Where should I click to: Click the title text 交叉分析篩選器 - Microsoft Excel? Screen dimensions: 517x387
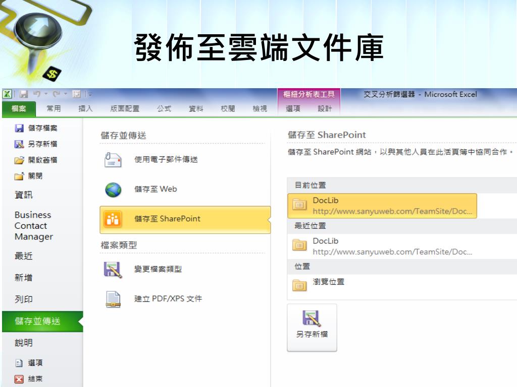point(420,94)
